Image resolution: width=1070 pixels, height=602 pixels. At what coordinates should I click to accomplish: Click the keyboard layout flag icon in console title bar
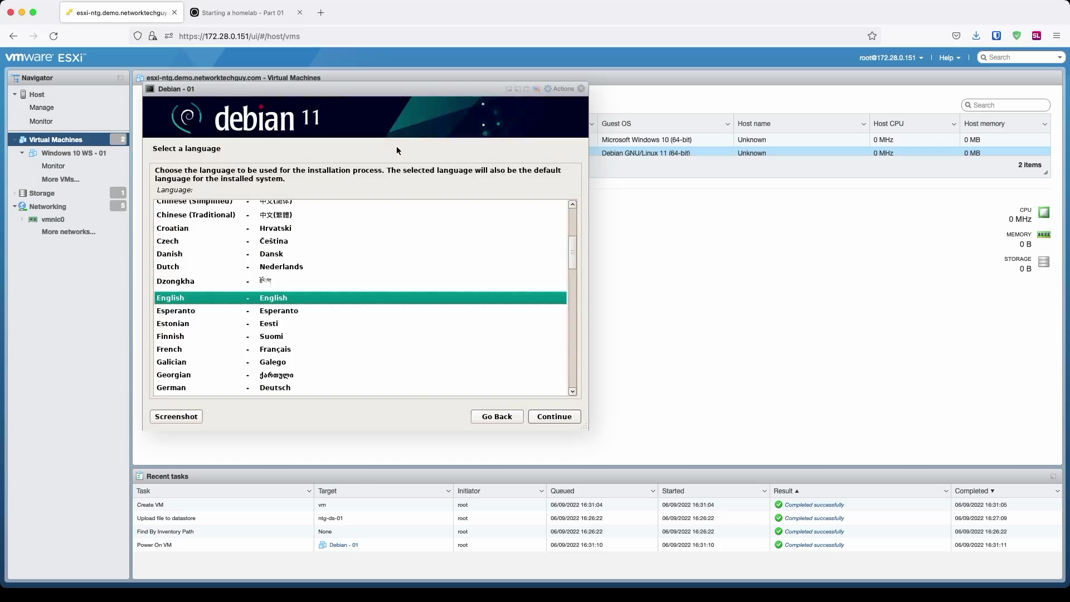click(536, 89)
